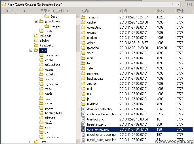Screen dimensions: 194x144
Task: Click the mysqli_error_trace.inc file icon
Action: [83, 140]
